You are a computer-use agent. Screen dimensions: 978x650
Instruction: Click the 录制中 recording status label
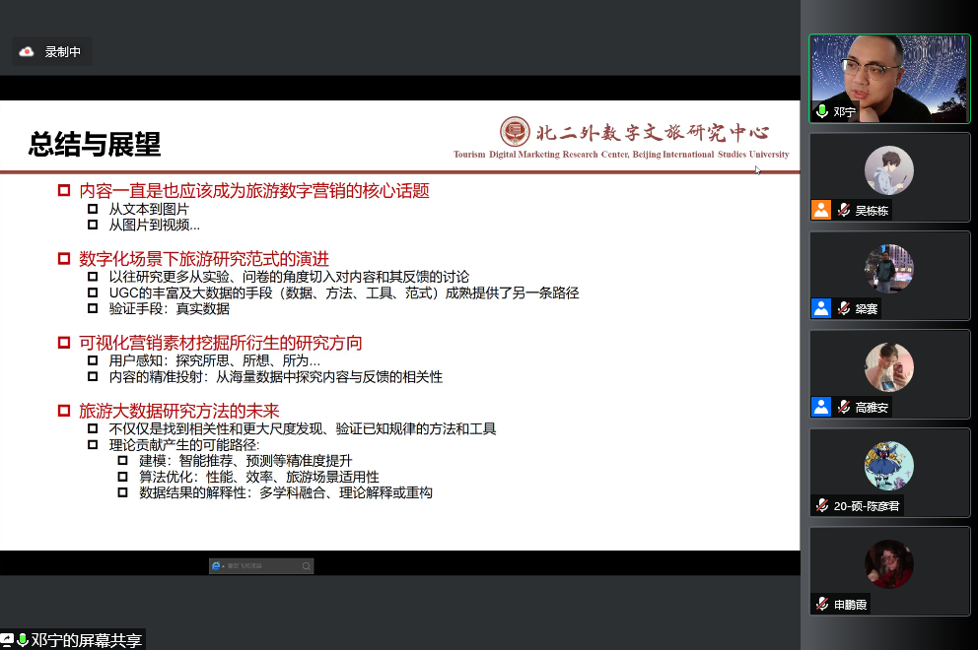[63, 52]
